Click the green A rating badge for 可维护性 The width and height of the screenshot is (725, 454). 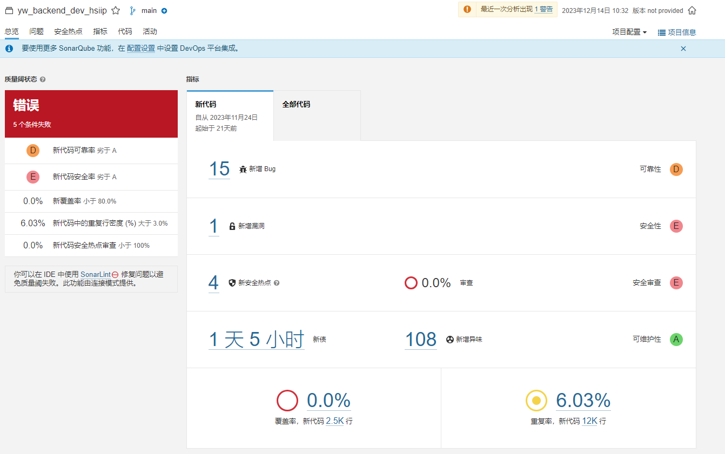pos(676,340)
